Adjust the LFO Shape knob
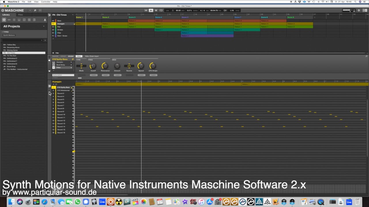Viewport: 369px width, 207px height. point(153,66)
